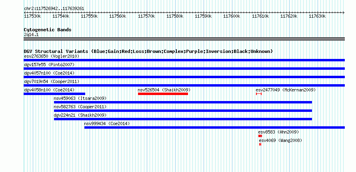
Task: Open nsv459063 (Itsara2009) variant label
Action: tap(80, 98)
